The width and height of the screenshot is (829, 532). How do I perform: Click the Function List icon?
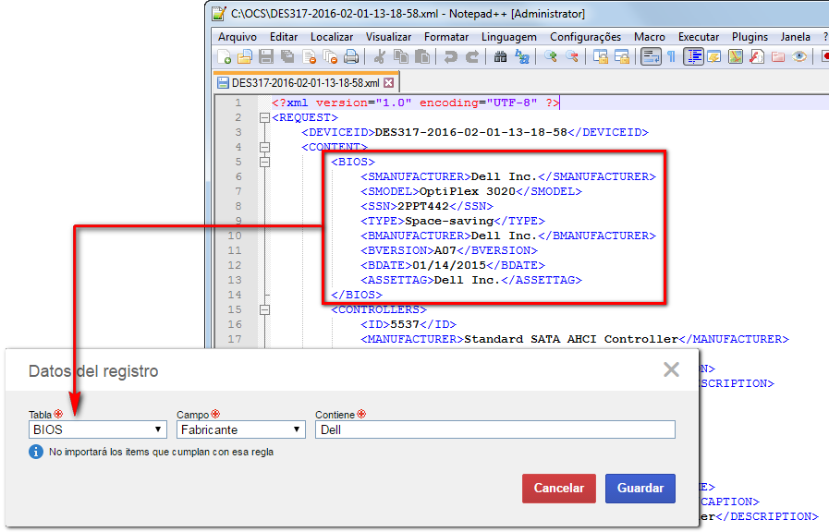coord(757,56)
